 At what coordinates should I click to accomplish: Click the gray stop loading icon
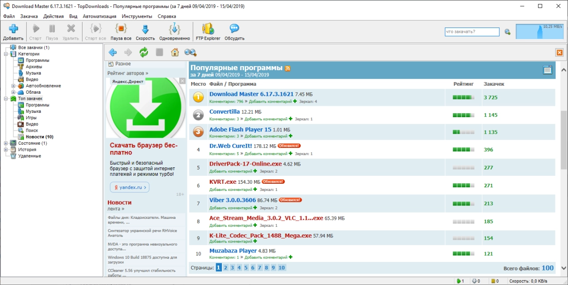[x=159, y=52]
